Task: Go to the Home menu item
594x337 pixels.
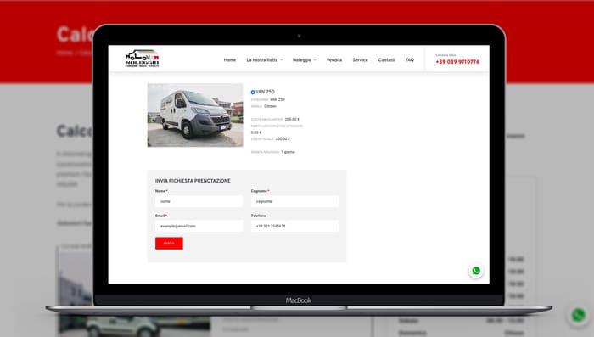Action: click(x=230, y=60)
